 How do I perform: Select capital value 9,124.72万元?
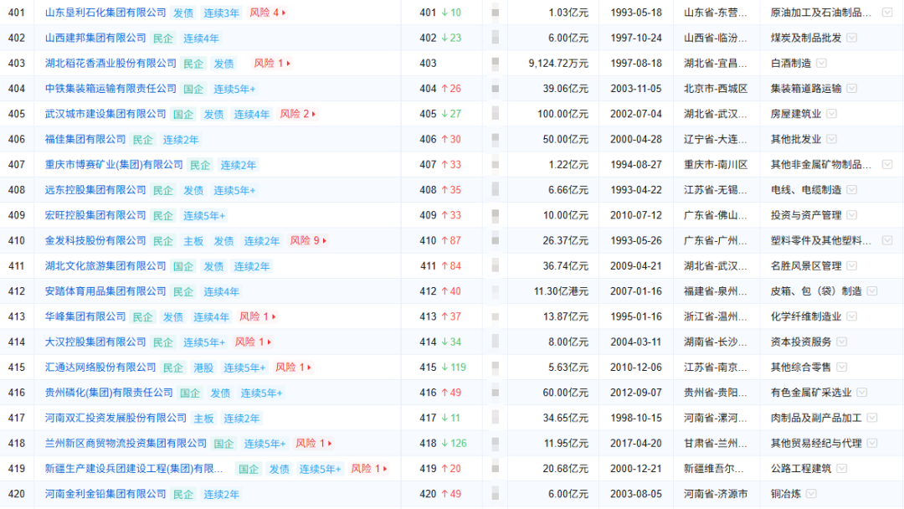coord(558,63)
